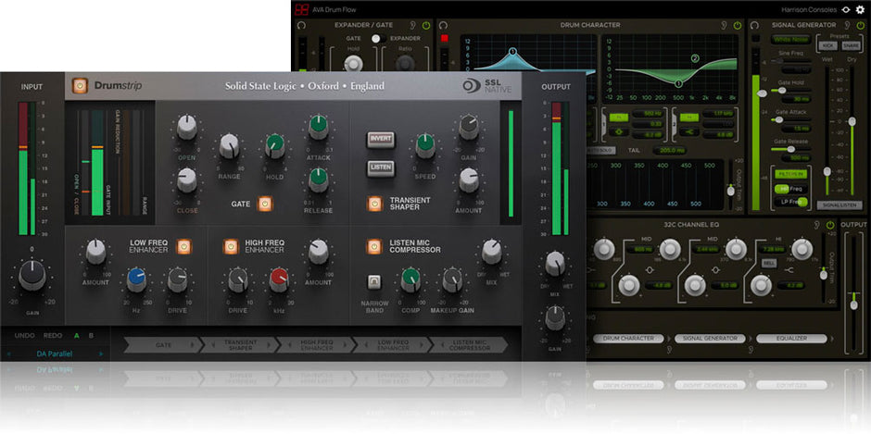Viewport: 871px width, 434px height.
Task: Toggle the Listen Mic Compressor power button
Action: (x=374, y=246)
